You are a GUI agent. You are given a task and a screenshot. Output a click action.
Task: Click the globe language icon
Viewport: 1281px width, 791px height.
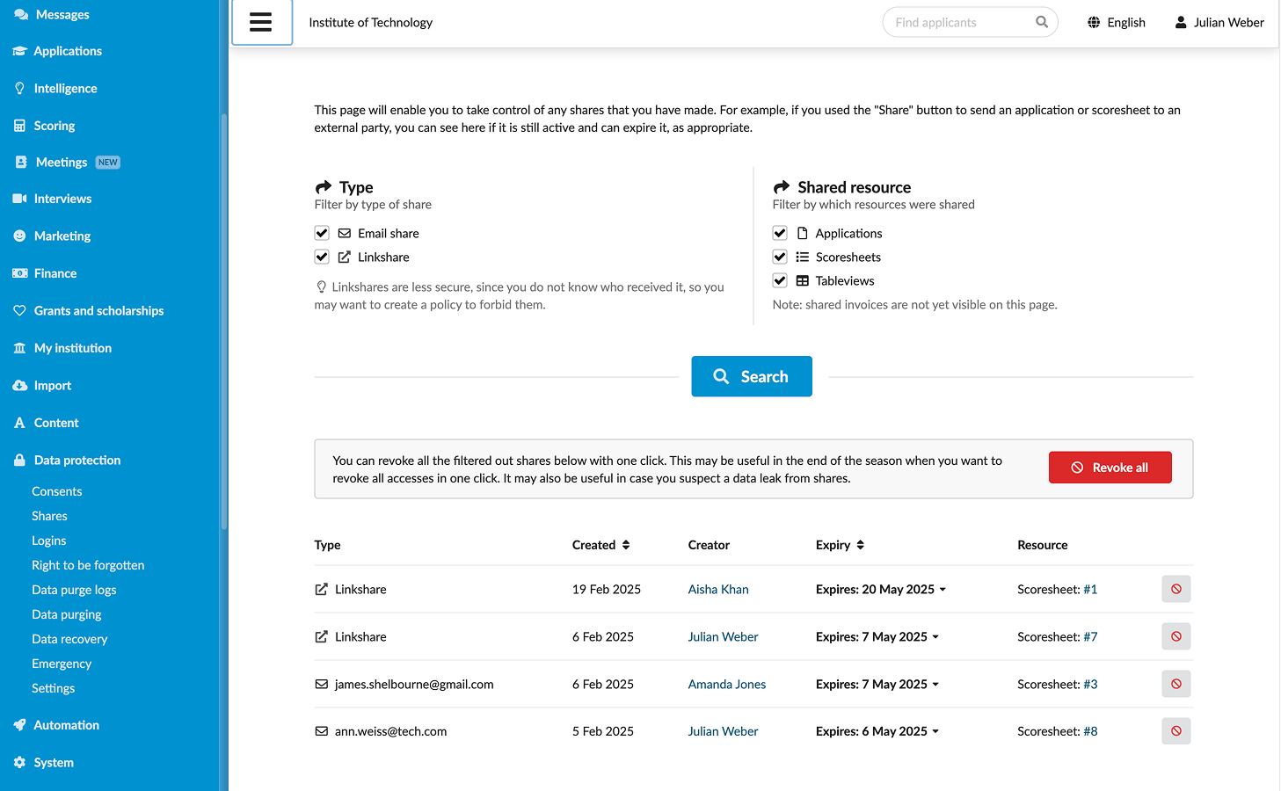pyautogui.click(x=1094, y=23)
